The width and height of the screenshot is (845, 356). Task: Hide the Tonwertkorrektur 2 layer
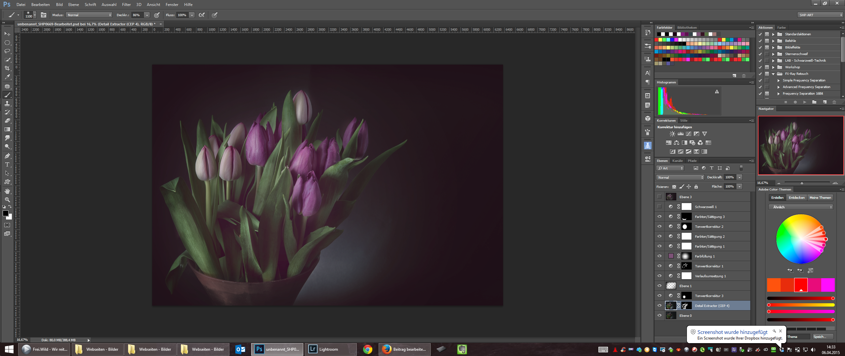coord(659,226)
